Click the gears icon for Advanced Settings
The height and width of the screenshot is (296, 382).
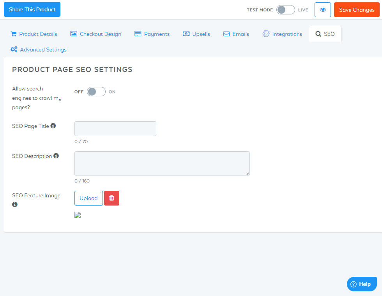pos(14,49)
